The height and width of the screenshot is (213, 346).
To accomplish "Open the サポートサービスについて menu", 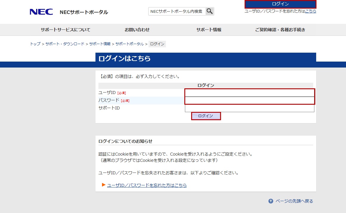I will (x=66, y=30).
